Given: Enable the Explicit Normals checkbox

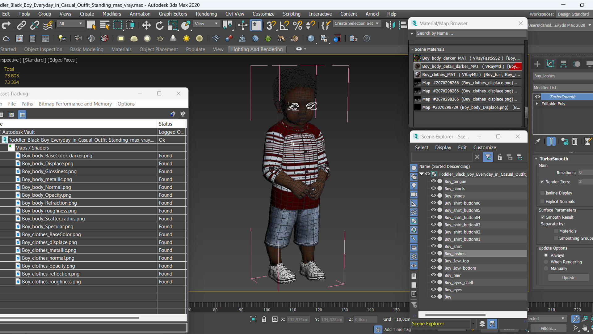Looking at the screenshot, I should click(x=542, y=201).
